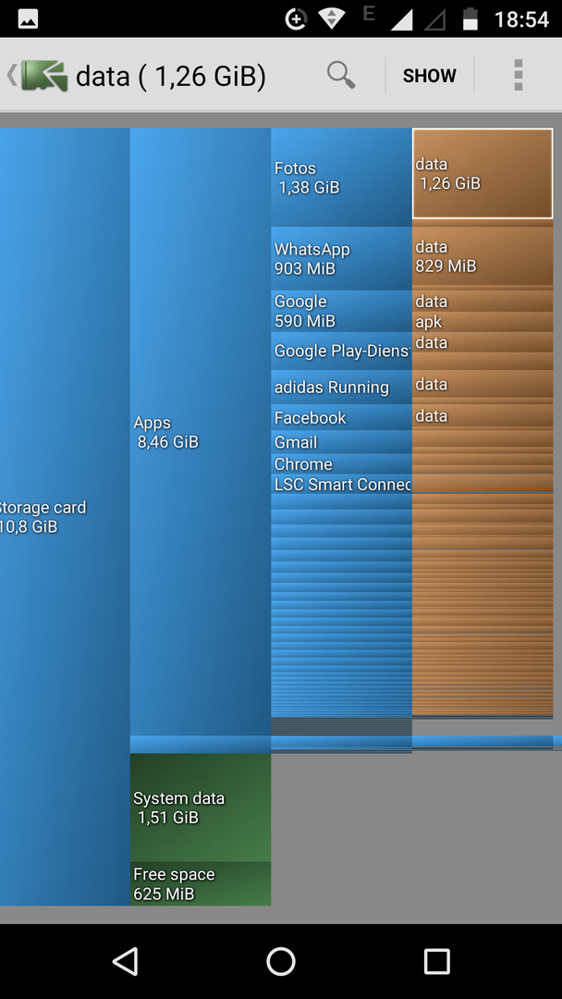Select the Facebook block
Viewport: 562px width, 999px height.
pyautogui.click(x=341, y=417)
